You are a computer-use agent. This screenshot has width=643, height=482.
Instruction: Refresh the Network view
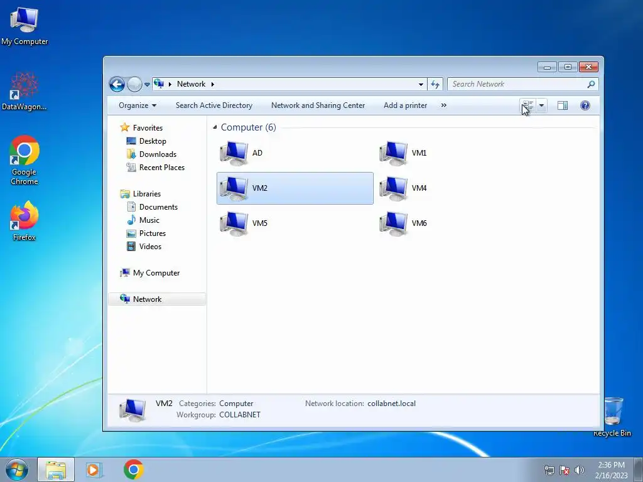coord(435,85)
